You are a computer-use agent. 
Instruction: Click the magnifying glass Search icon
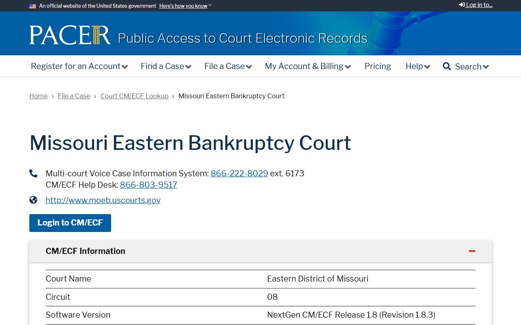[x=447, y=66]
